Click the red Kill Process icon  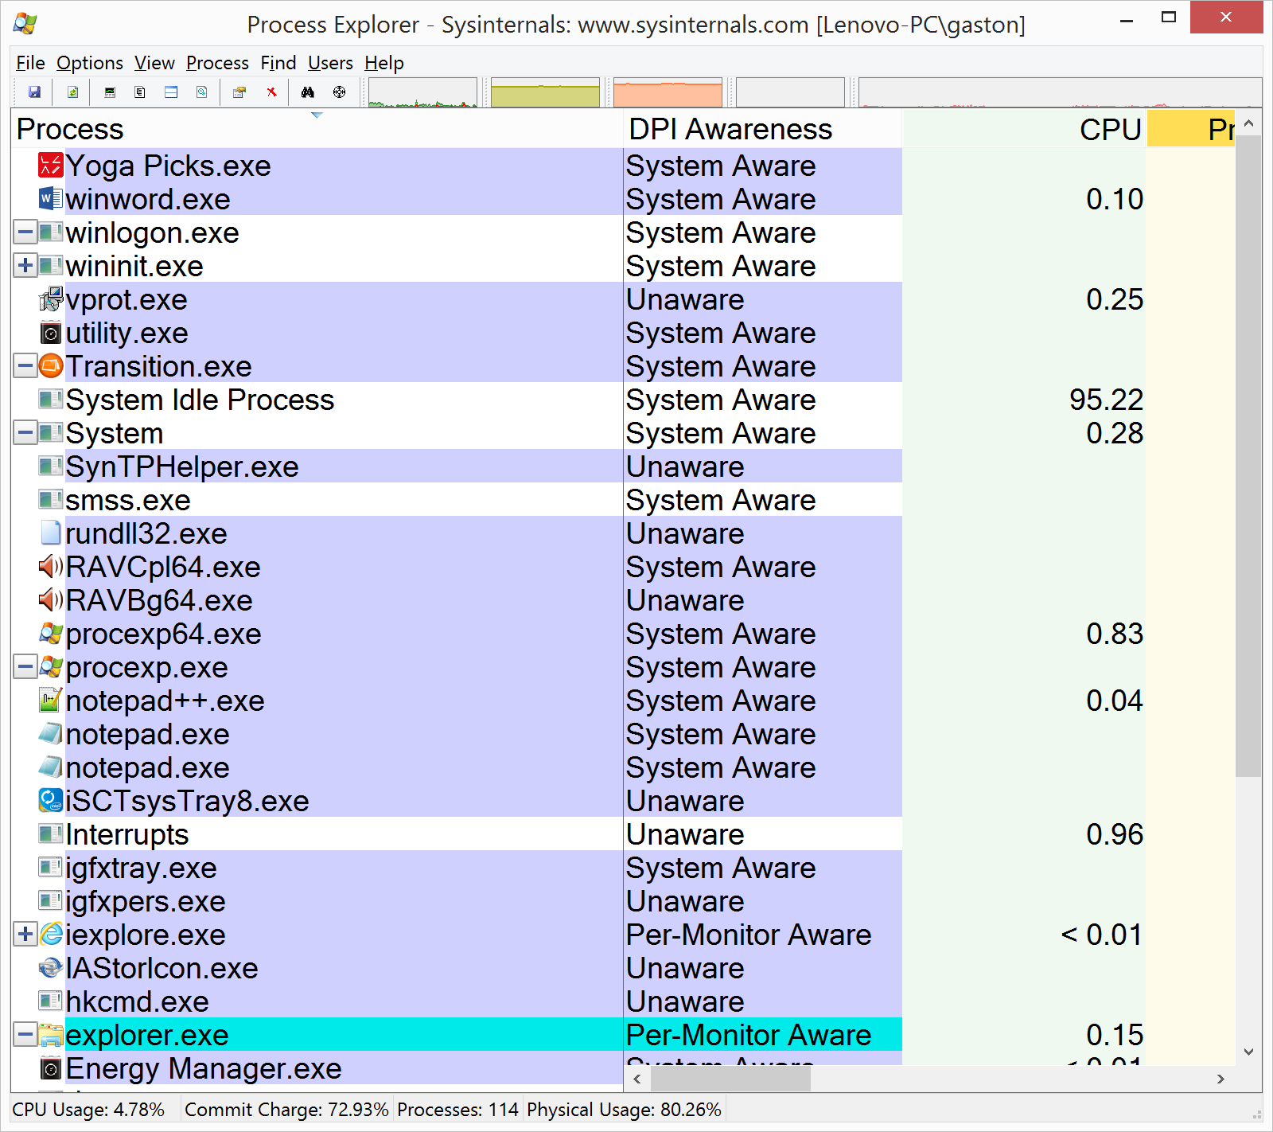tap(271, 92)
